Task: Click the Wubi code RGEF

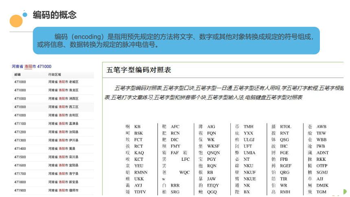Action: tap(286, 166)
